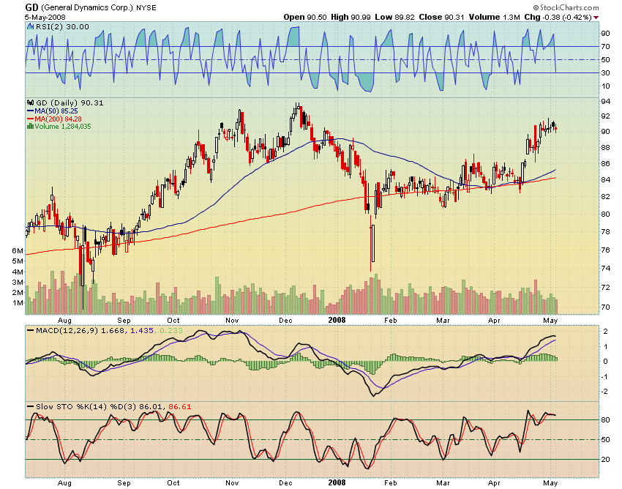Click the '1M' volume axis label
622x489 pixels.
click(x=18, y=303)
